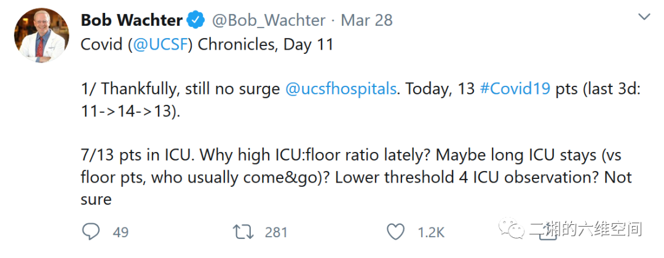Image resolution: width=664 pixels, height=258 pixels.
Task: Click WeChat logo in the watermark
Action: click(x=513, y=229)
